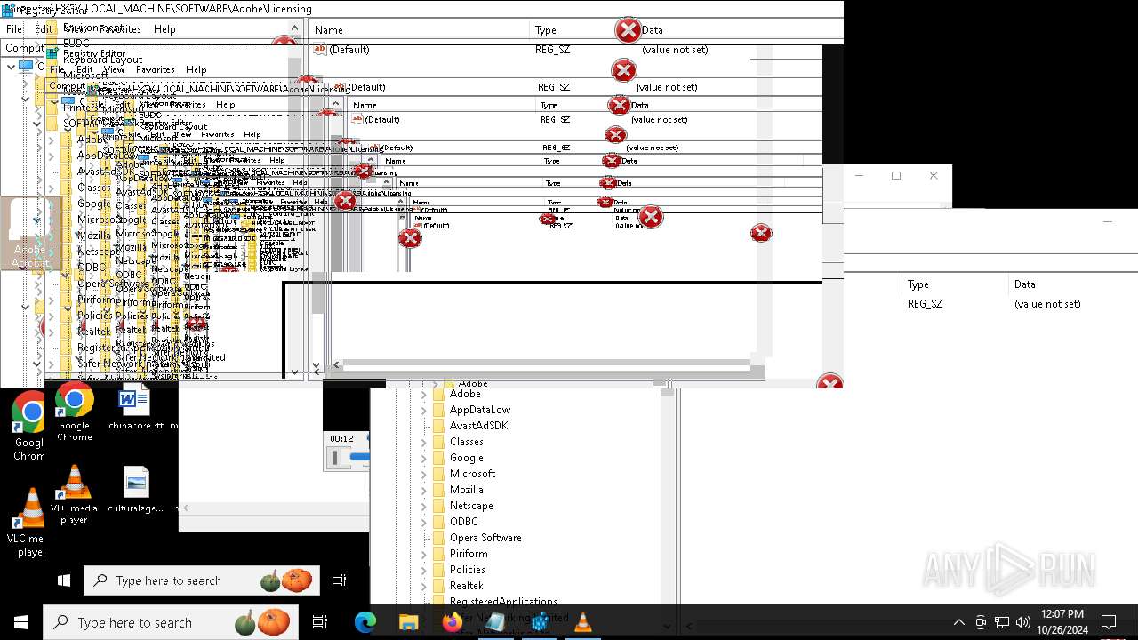The image size is (1138, 640).
Task: Open Microsoft Edge from the taskbar
Action: pyautogui.click(x=365, y=622)
